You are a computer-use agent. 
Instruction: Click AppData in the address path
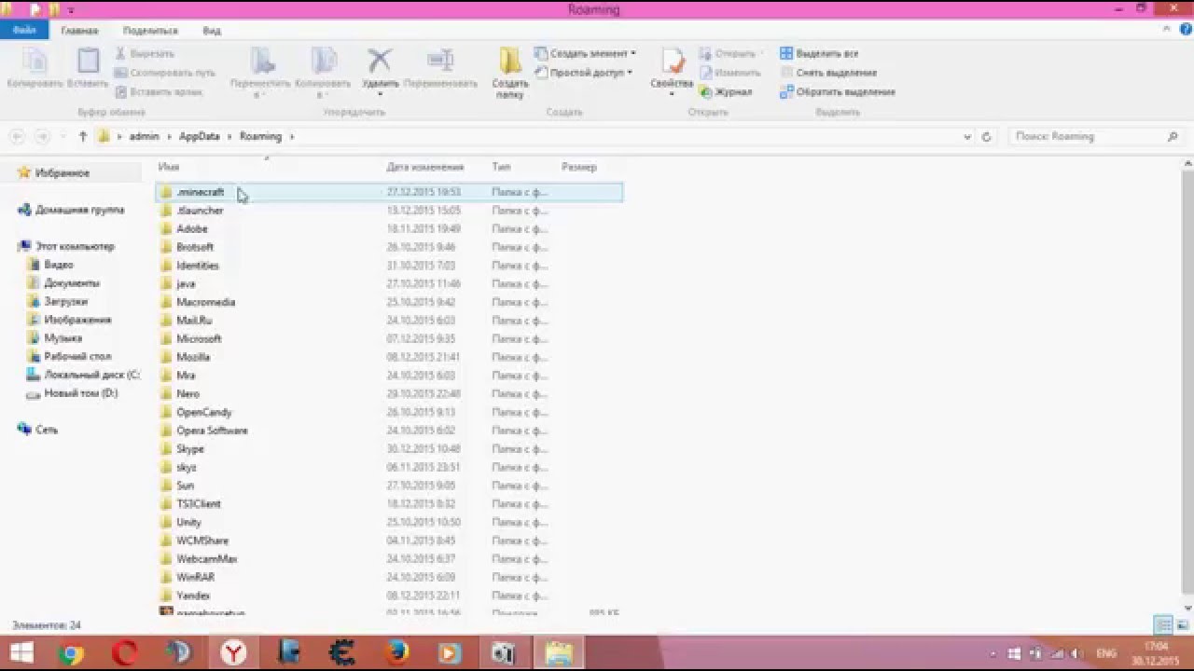coord(199,136)
